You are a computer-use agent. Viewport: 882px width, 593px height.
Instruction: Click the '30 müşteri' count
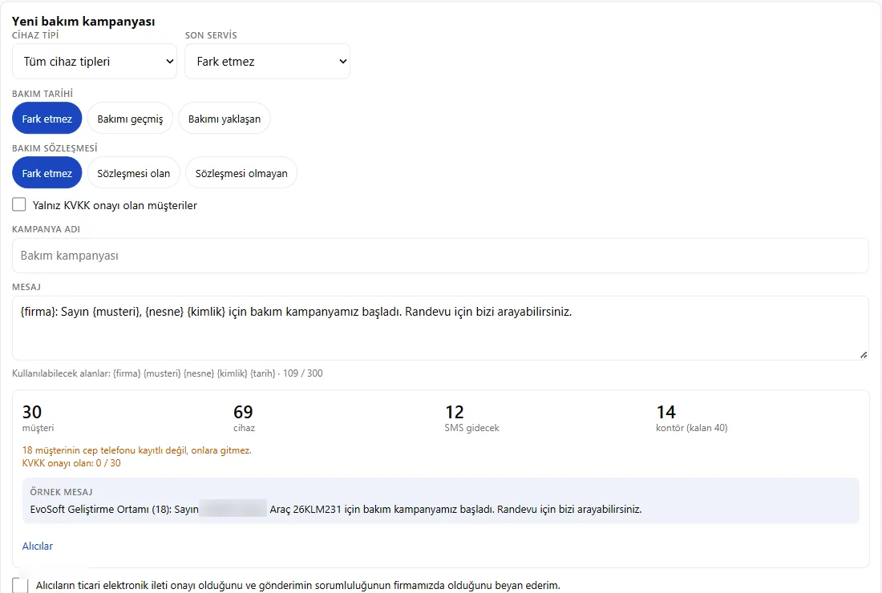tap(38, 419)
